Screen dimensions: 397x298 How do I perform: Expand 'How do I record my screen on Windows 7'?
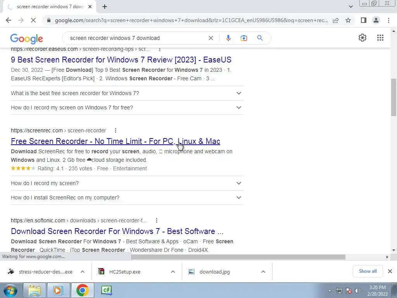coord(127,107)
